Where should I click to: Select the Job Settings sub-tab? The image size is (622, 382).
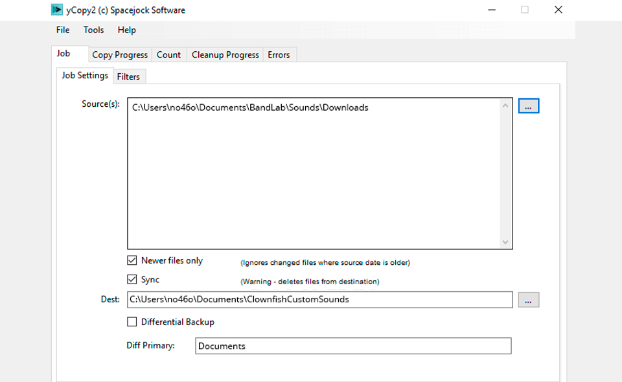point(85,76)
